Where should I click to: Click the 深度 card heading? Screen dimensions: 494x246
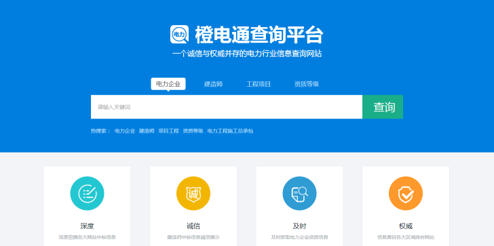click(x=87, y=226)
